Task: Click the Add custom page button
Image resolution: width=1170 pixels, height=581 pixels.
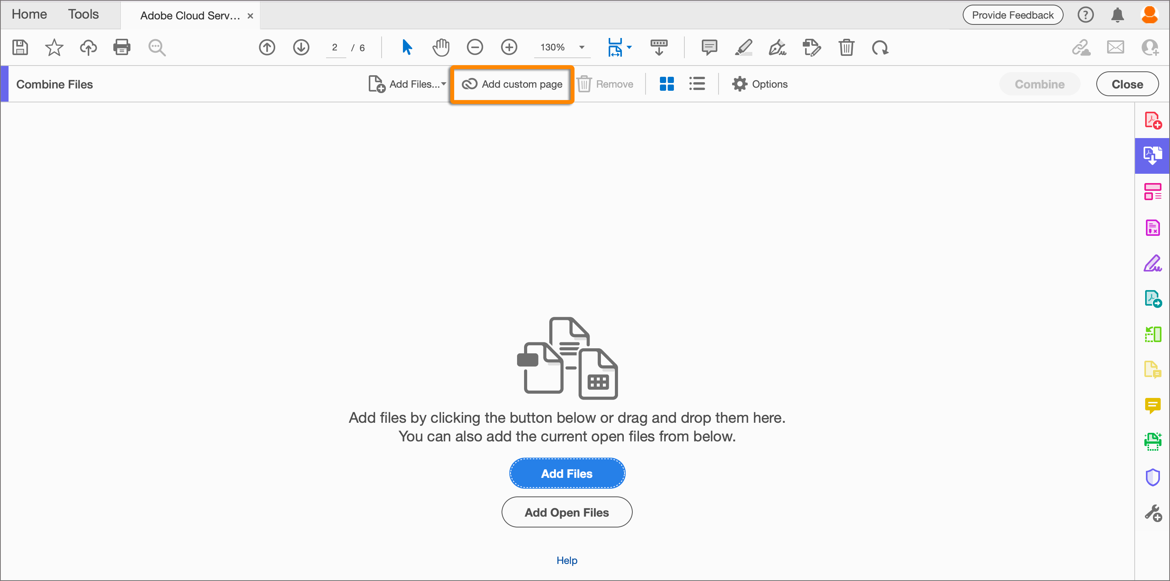Action: click(512, 83)
